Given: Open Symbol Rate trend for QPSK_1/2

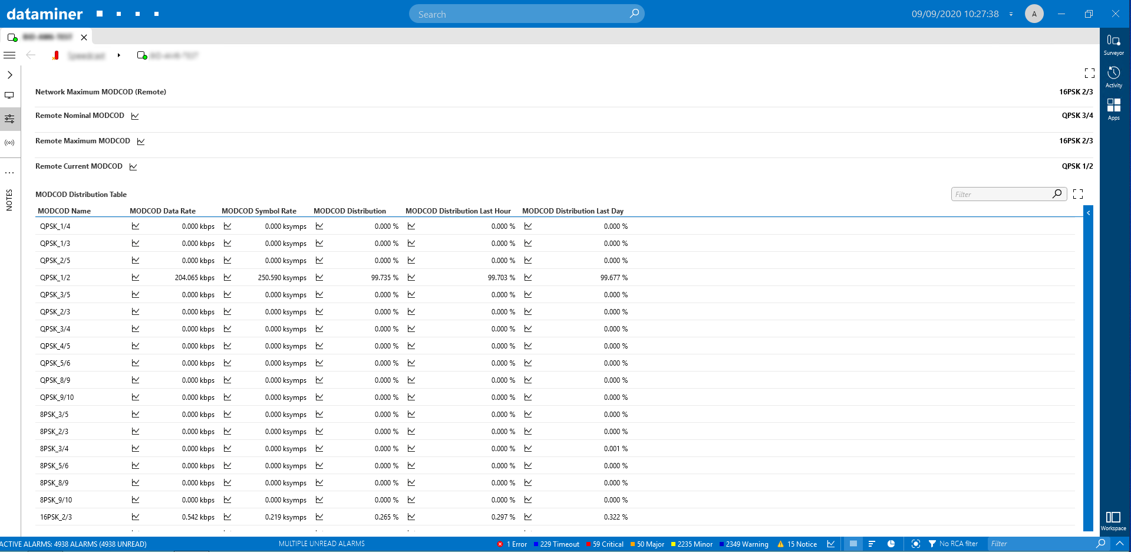Looking at the screenshot, I should coord(227,277).
